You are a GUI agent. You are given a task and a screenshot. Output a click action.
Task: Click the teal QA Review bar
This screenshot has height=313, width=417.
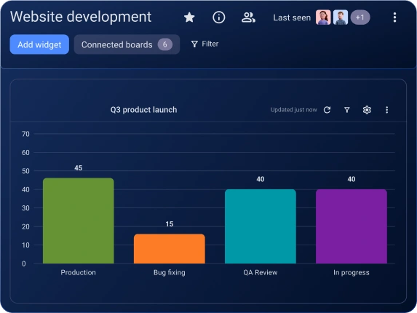(261, 226)
